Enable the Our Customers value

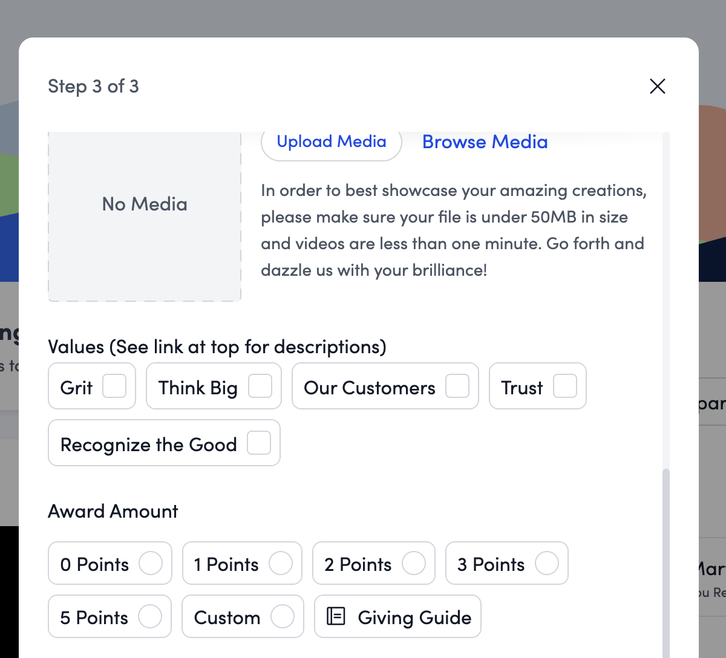point(457,386)
